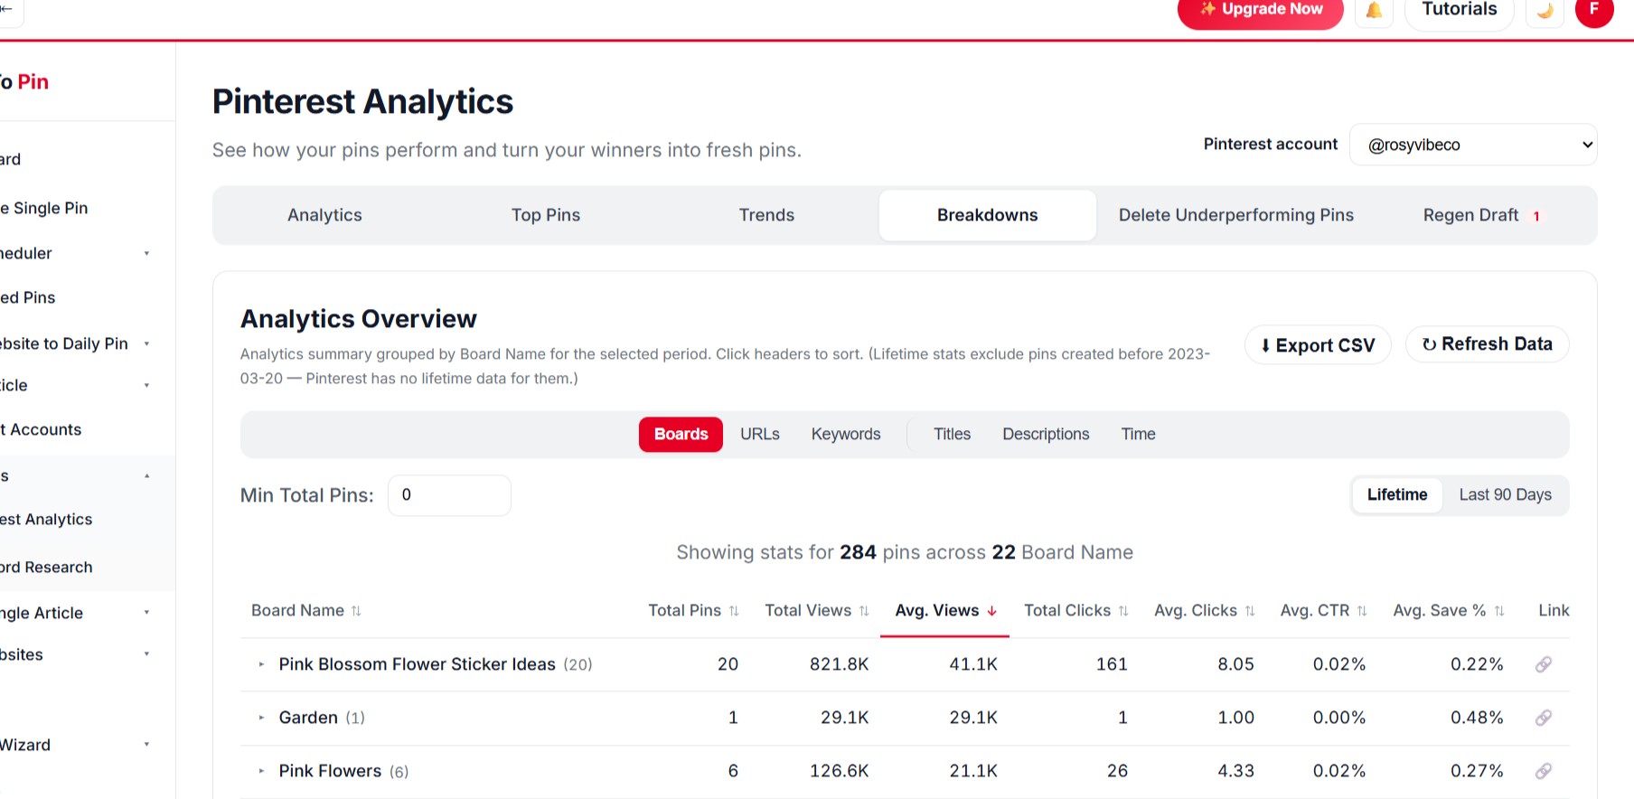
Task: Open the notifications bell icon
Action: [x=1374, y=11]
